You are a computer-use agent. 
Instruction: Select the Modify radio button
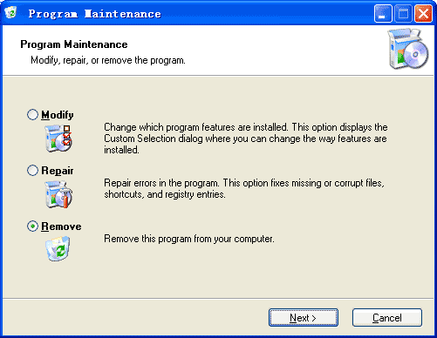32,115
